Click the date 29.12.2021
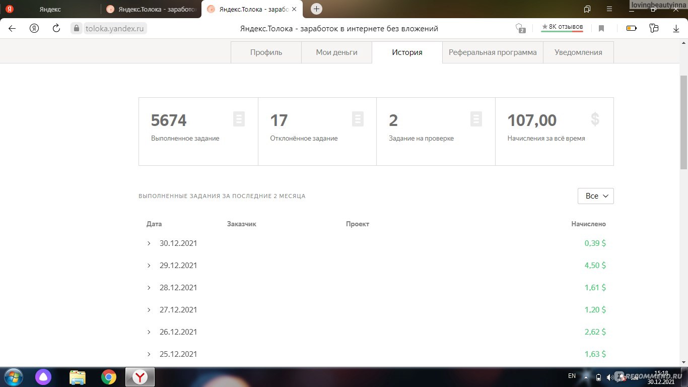This screenshot has width=688, height=387. (x=178, y=266)
